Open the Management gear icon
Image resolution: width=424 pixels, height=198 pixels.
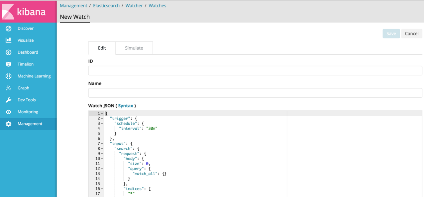tap(9, 124)
